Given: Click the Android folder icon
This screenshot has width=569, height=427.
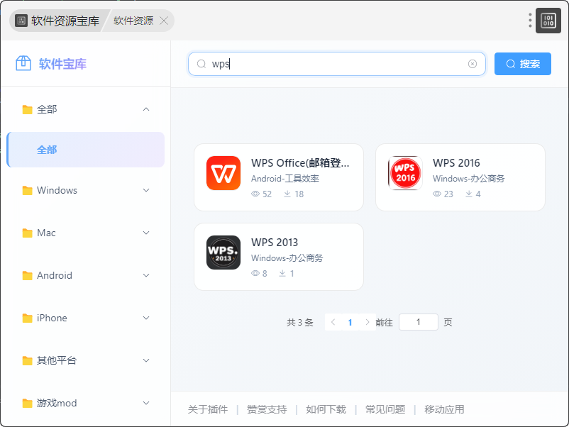Looking at the screenshot, I should (x=27, y=275).
